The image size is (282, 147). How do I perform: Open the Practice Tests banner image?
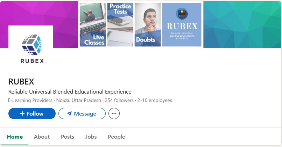coord(120,25)
